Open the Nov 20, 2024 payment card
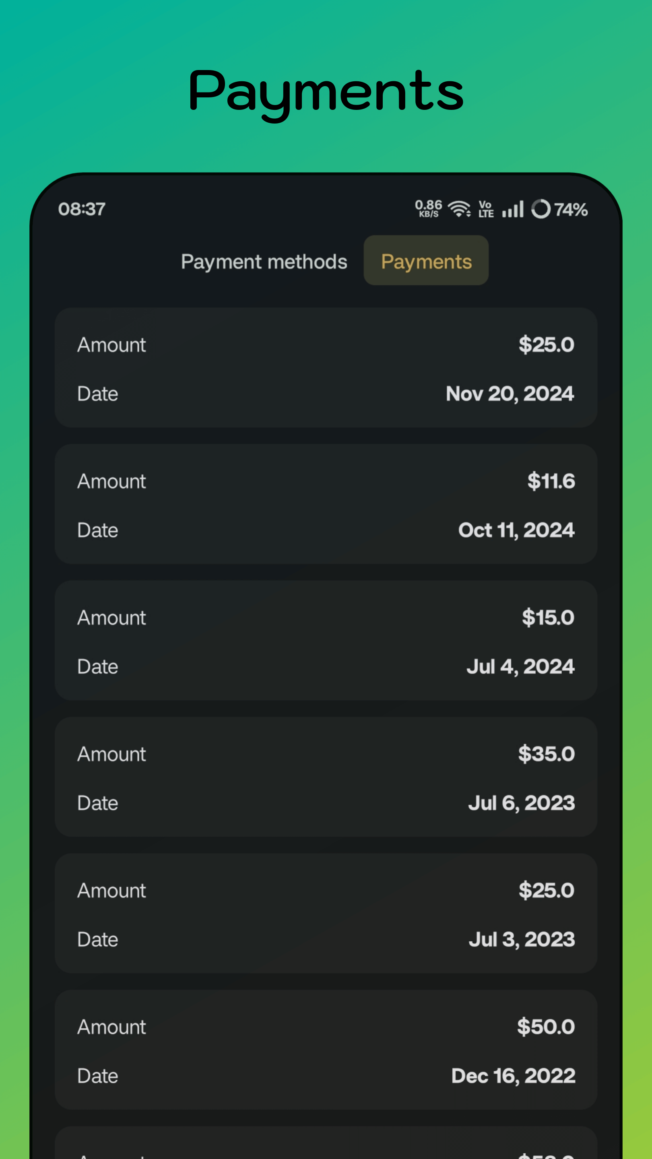Viewport: 652px width, 1159px height. point(326,367)
